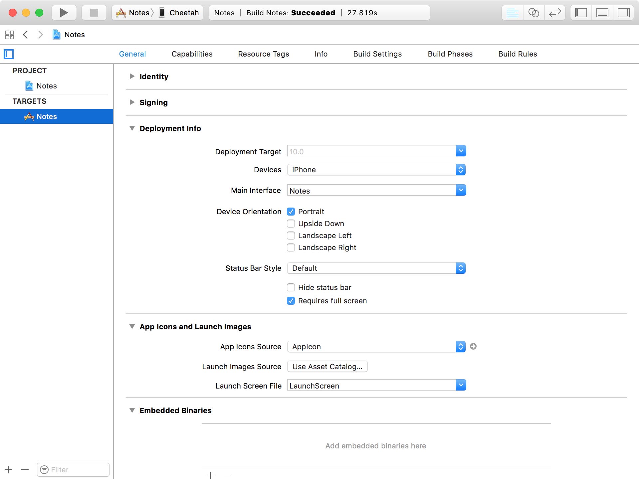Screen dimensions: 639x479
Task: Toggle the Debug area visibility icon
Action: (x=602, y=13)
